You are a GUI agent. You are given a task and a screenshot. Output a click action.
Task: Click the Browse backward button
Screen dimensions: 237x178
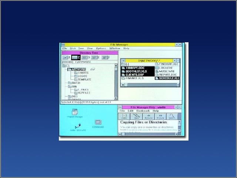point(148,116)
